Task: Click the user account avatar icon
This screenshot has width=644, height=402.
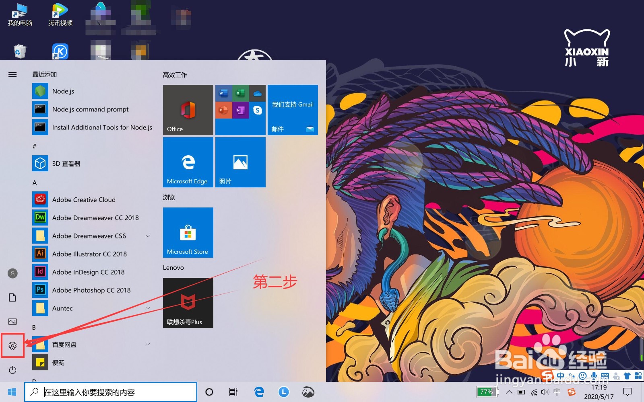Action: point(12,273)
